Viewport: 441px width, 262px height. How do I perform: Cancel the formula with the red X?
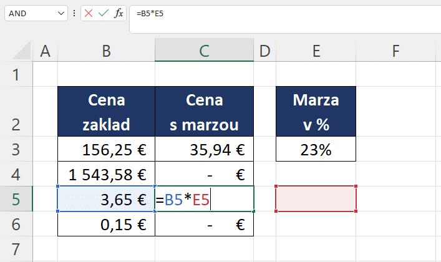[x=89, y=13]
